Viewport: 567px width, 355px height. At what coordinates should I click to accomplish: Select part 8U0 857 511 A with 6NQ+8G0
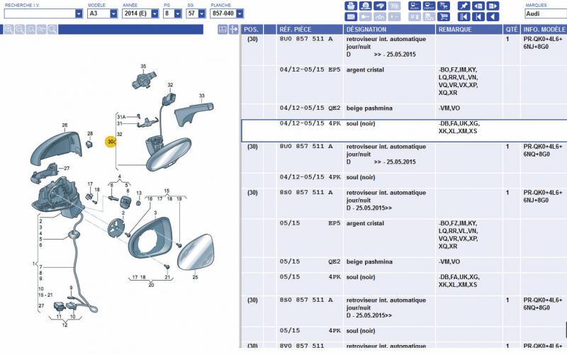[404, 157]
